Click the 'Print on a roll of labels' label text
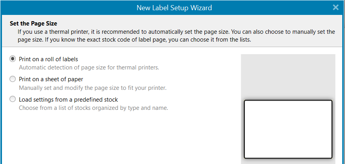345x164 pixels. point(48,59)
